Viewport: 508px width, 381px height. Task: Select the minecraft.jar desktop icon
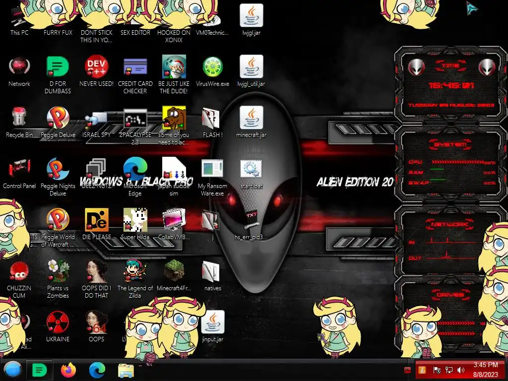coord(252,118)
